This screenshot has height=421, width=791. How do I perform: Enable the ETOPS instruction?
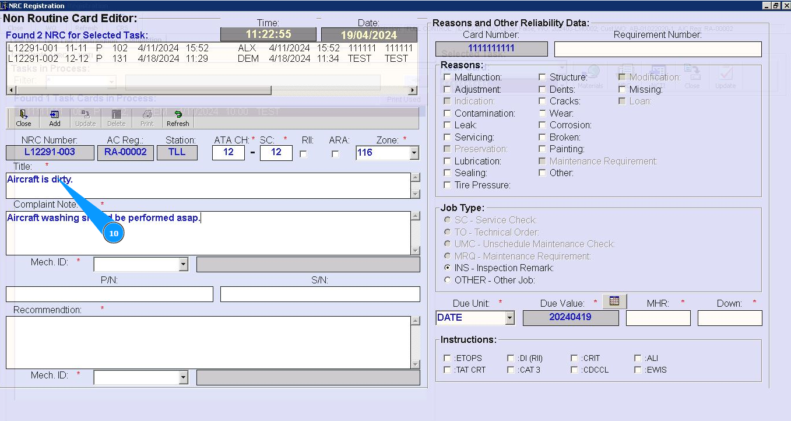(x=447, y=358)
